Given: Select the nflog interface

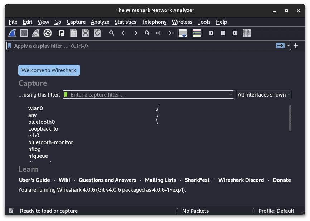Looking at the screenshot, I should tap(34, 149).
